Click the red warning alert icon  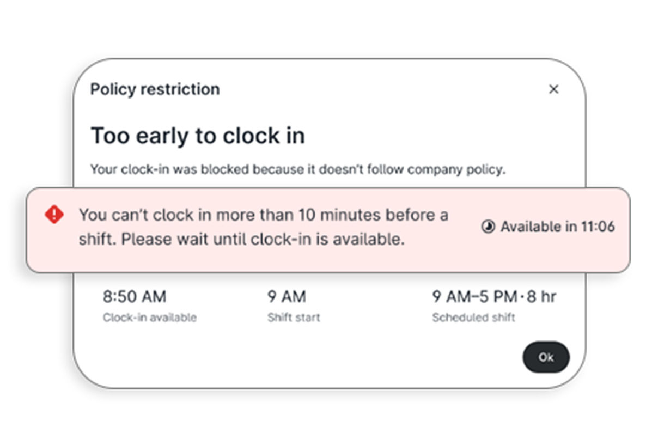(x=54, y=215)
